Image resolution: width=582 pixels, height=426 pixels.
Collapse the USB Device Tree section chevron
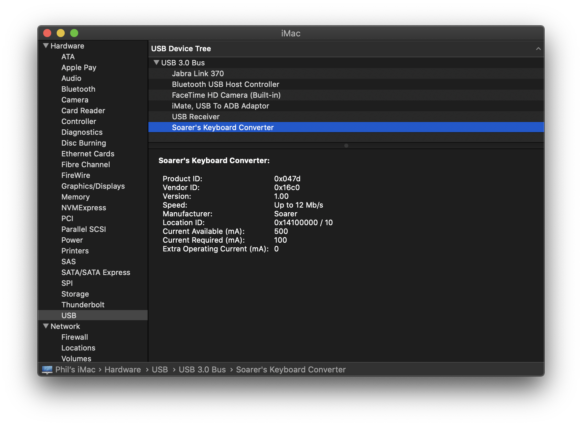(x=537, y=49)
